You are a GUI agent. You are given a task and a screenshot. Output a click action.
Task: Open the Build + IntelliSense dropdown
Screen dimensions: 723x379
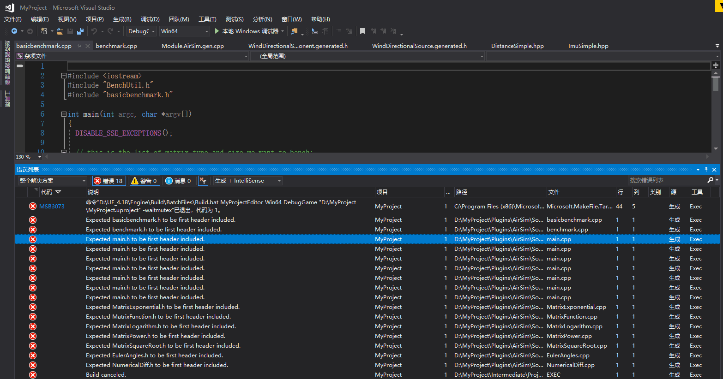coord(247,181)
